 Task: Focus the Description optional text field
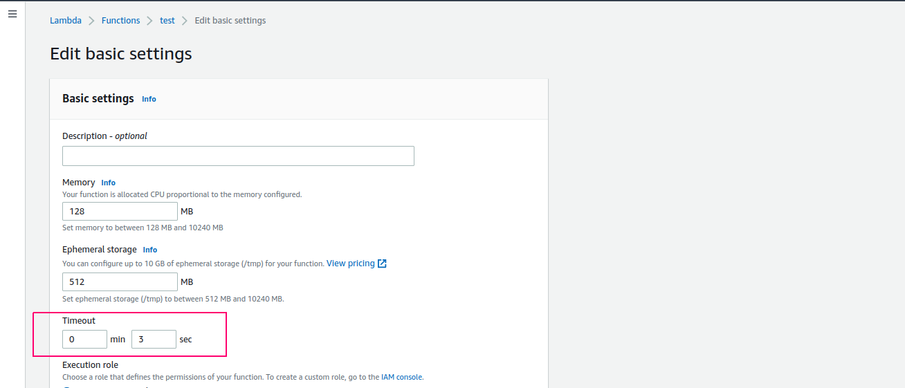[238, 156]
